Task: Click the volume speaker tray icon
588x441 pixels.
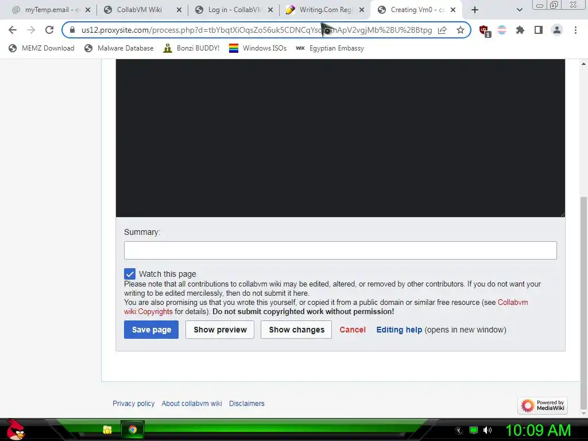Action: [x=488, y=430]
